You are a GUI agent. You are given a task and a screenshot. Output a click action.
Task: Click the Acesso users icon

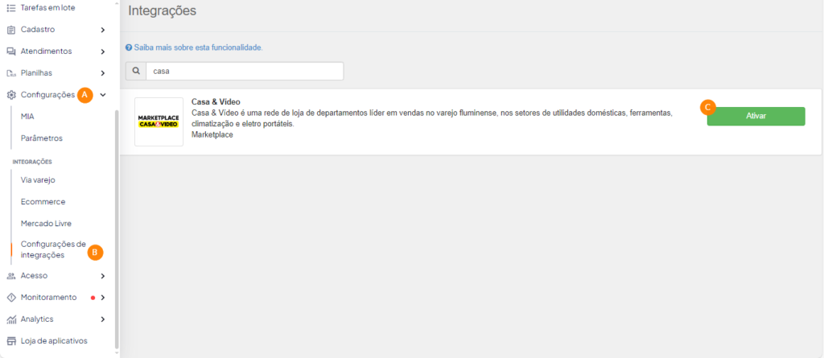(10, 275)
